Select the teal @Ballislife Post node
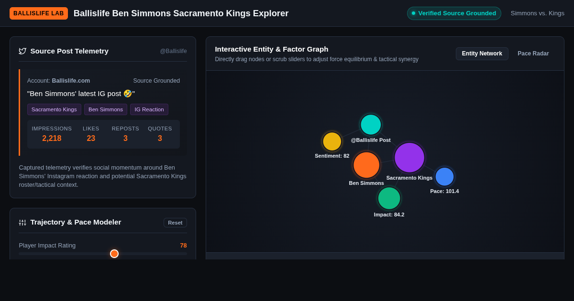The image size is (574, 301). click(371, 125)
